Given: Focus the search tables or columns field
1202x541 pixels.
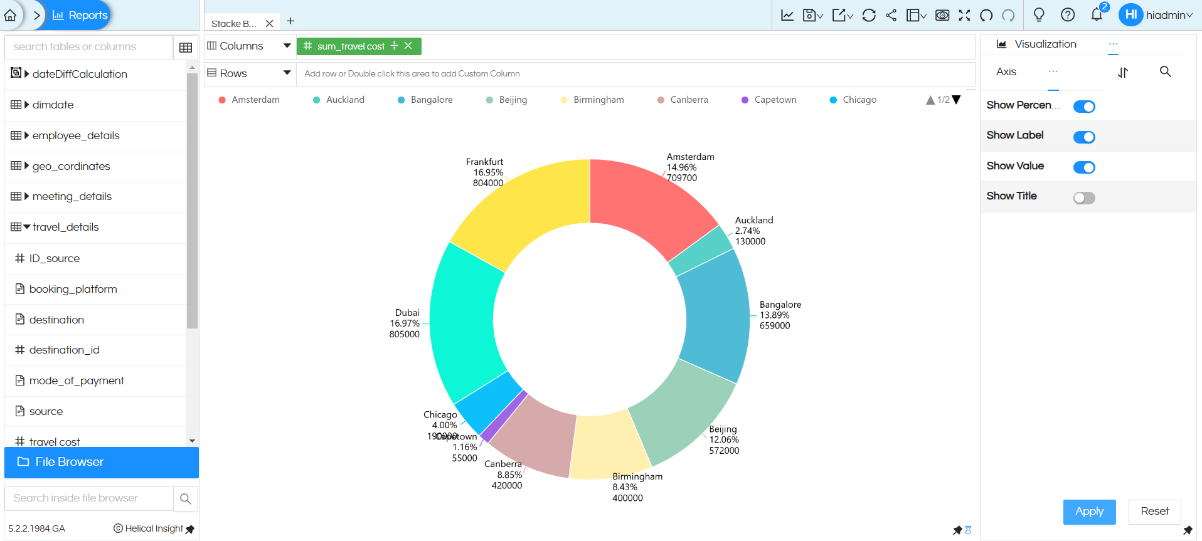Looking at the screenshot, I should [88, 47].
